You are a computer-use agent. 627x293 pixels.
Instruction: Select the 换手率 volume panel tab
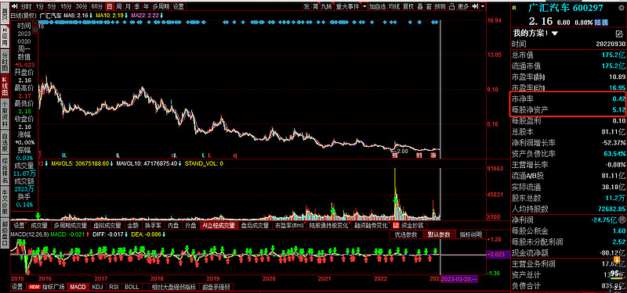(153, 225)
